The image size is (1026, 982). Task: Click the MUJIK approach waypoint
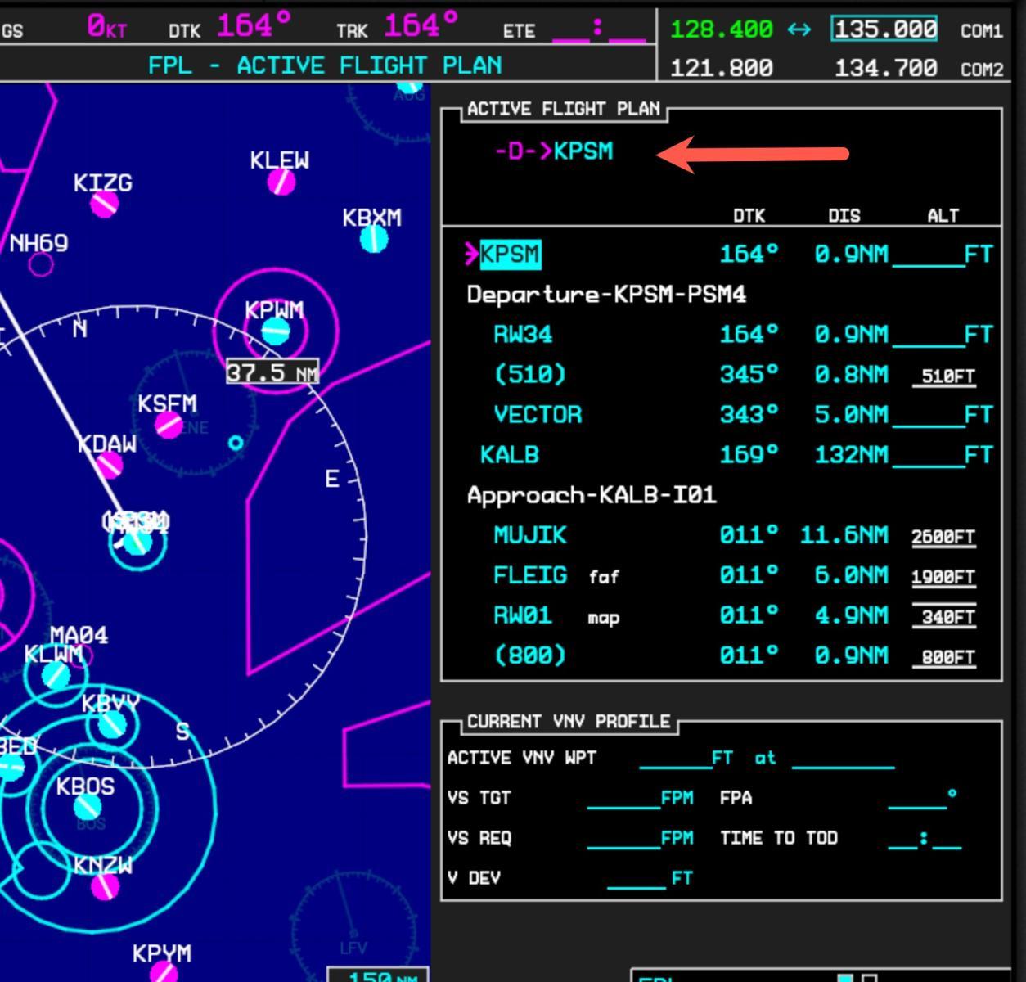click(530, 535)
